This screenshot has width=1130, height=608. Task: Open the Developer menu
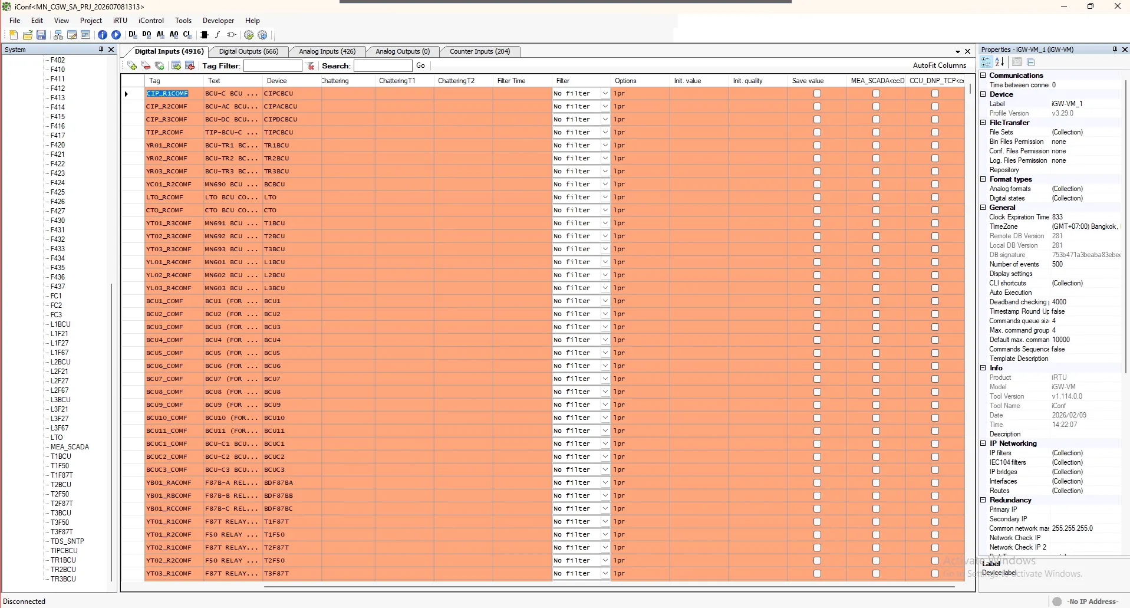(218, 21)
